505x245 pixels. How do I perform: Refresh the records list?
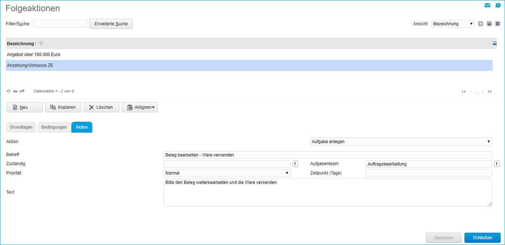tap(9, 91)
